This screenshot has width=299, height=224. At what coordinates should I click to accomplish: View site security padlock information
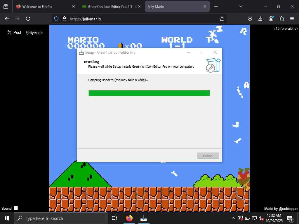click(65, 19)
